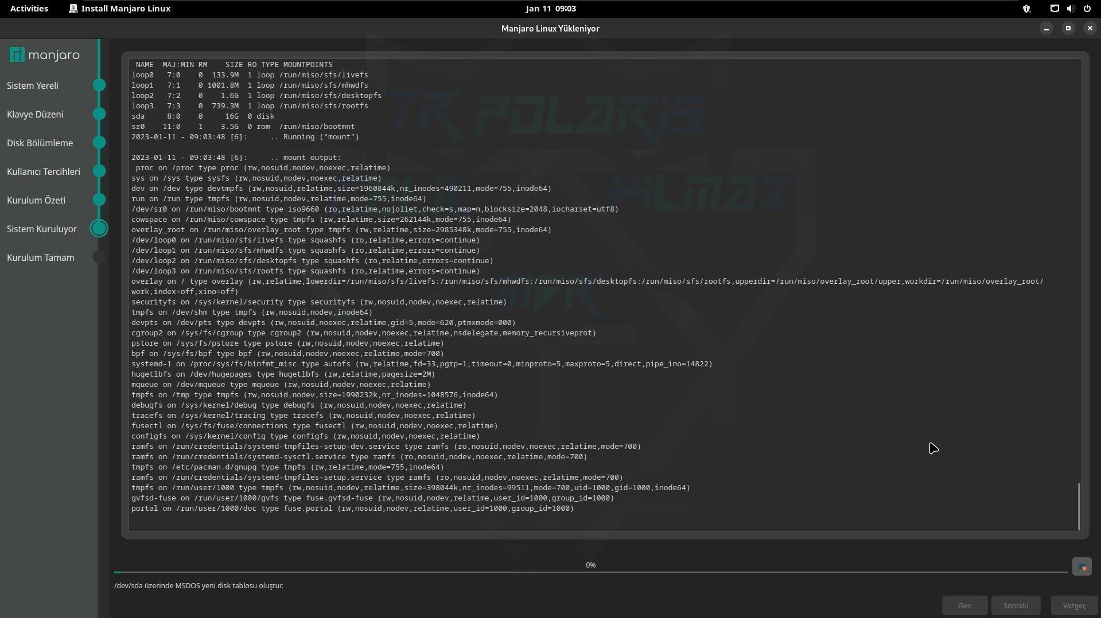Click the 'mqueue on /dev/mqueue' line
Image resolution: width=1101 pixels, height=618 pixels.
pos(281,385)
